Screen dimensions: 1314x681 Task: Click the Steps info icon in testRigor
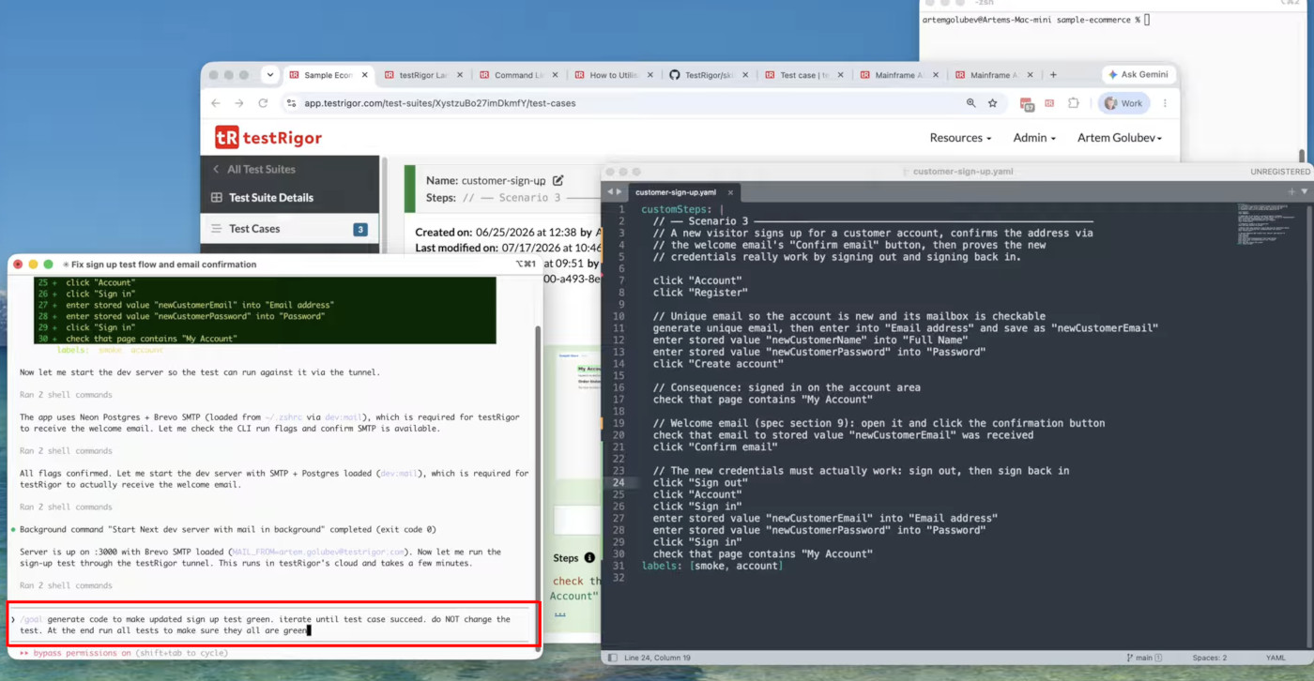[589, 558]
